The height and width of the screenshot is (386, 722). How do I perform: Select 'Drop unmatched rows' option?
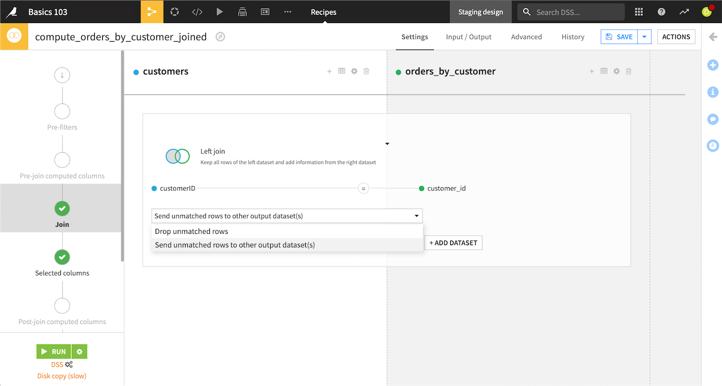click(x=192, y=231)
